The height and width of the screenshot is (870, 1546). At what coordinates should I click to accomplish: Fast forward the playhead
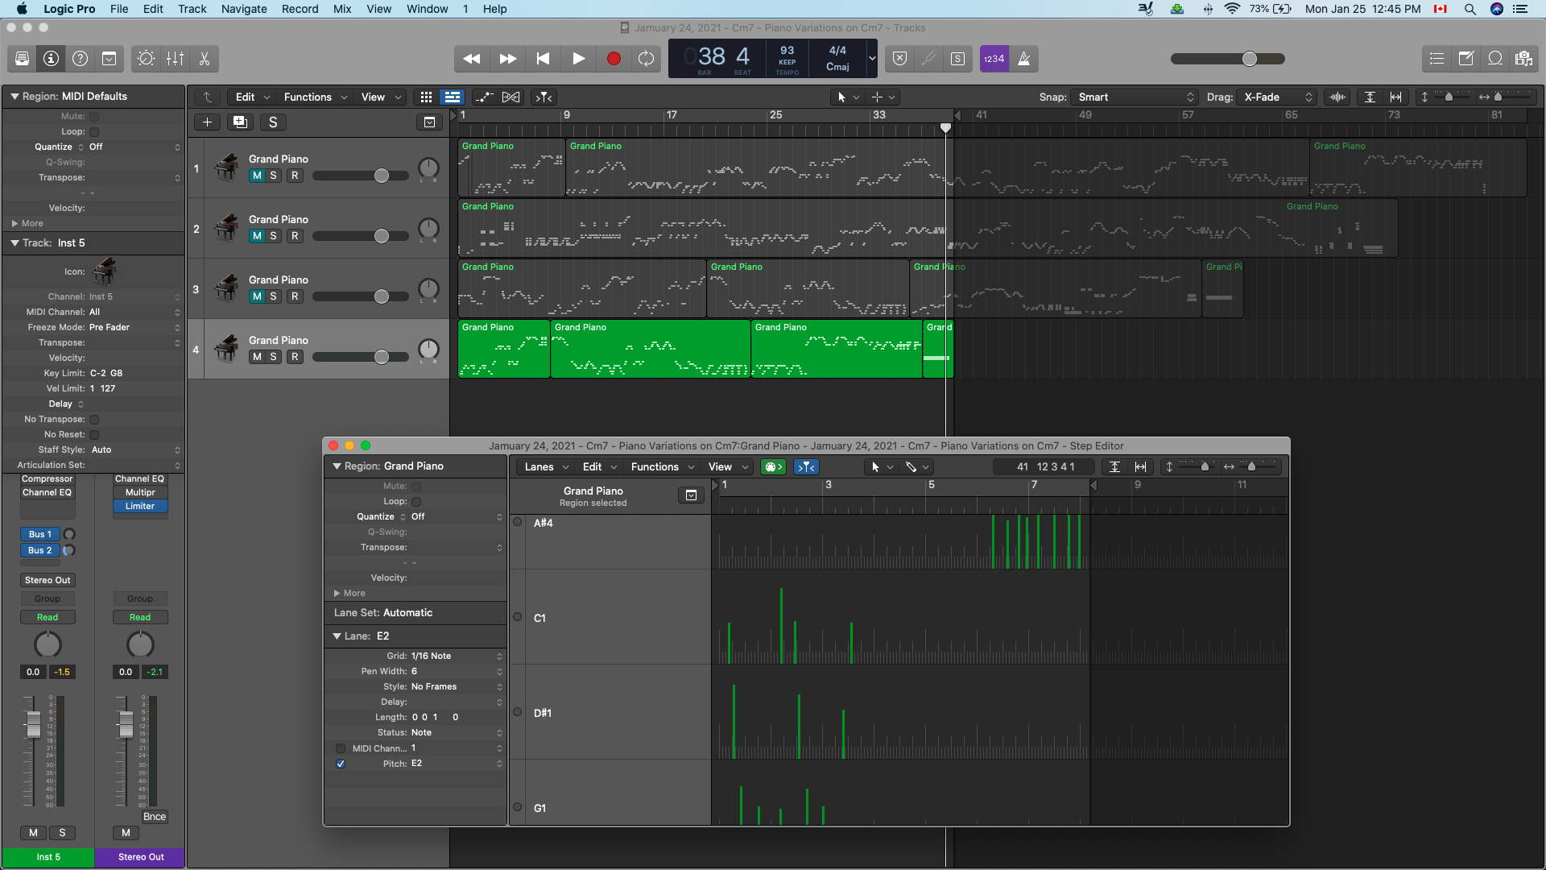pos(507,59)
